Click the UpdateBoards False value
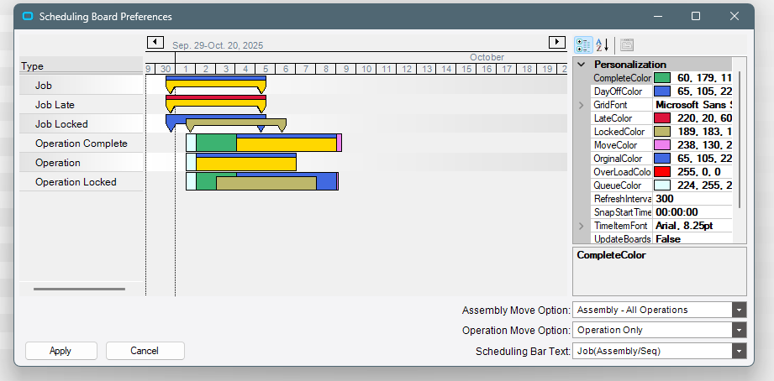Viewport: 774px width, 381px height. [693, 239]
